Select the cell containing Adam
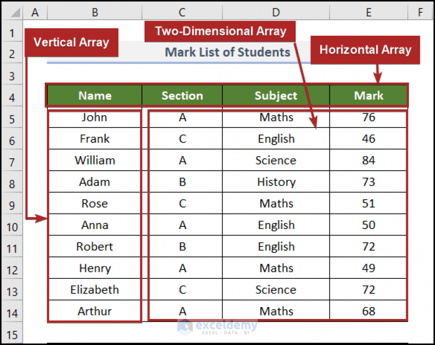Viewport: 435px width, 345px height. pyautogui.click(x=95, y=182)
